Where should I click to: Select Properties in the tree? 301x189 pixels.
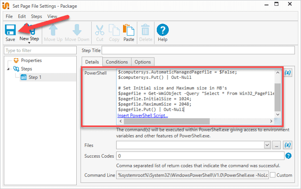tap(31, 61)
